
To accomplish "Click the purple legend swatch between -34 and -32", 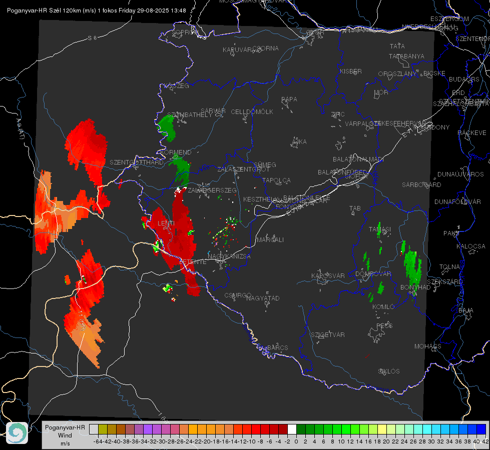I will point(148,429).
